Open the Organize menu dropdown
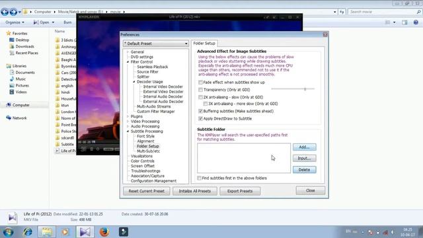 15,22
